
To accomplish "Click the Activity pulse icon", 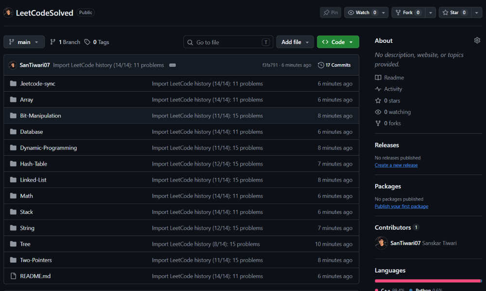I will [x=378, y=89].
